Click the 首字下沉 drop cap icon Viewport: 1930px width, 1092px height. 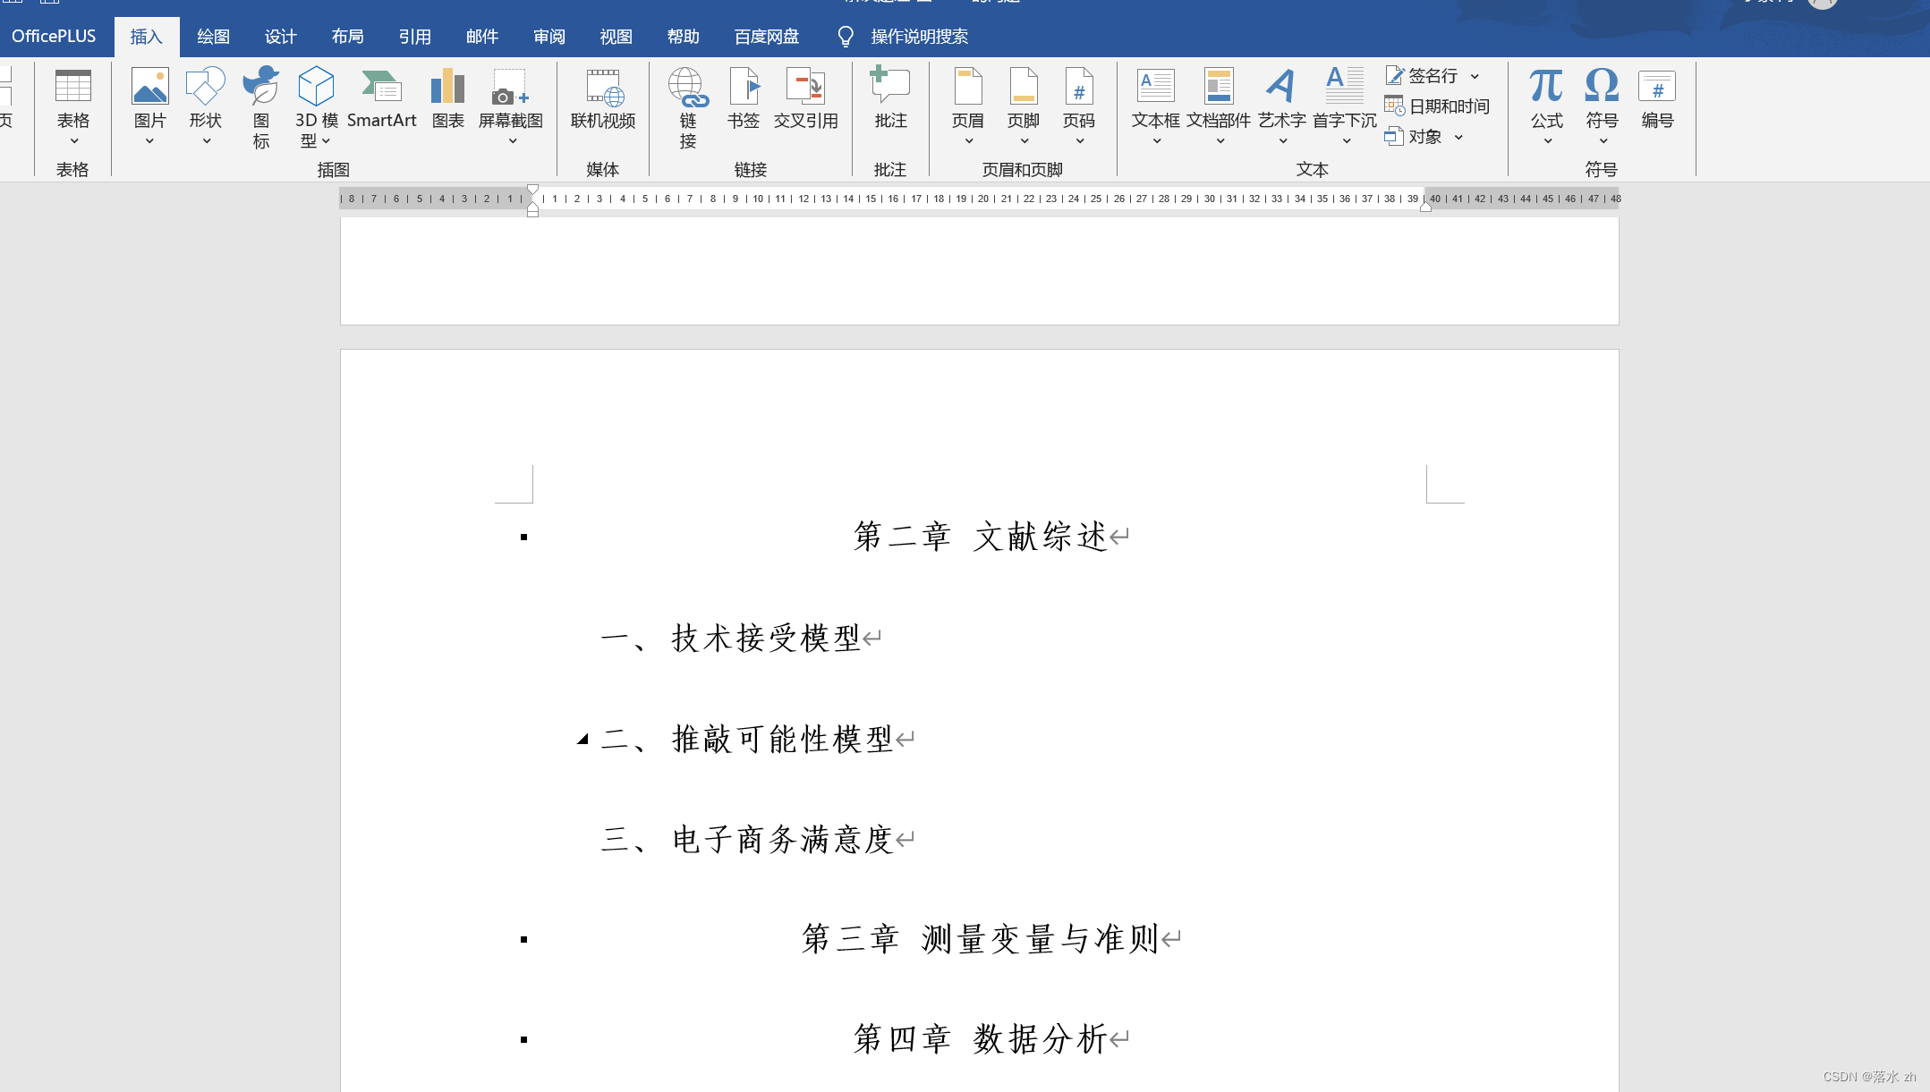tap(1345, 86)
